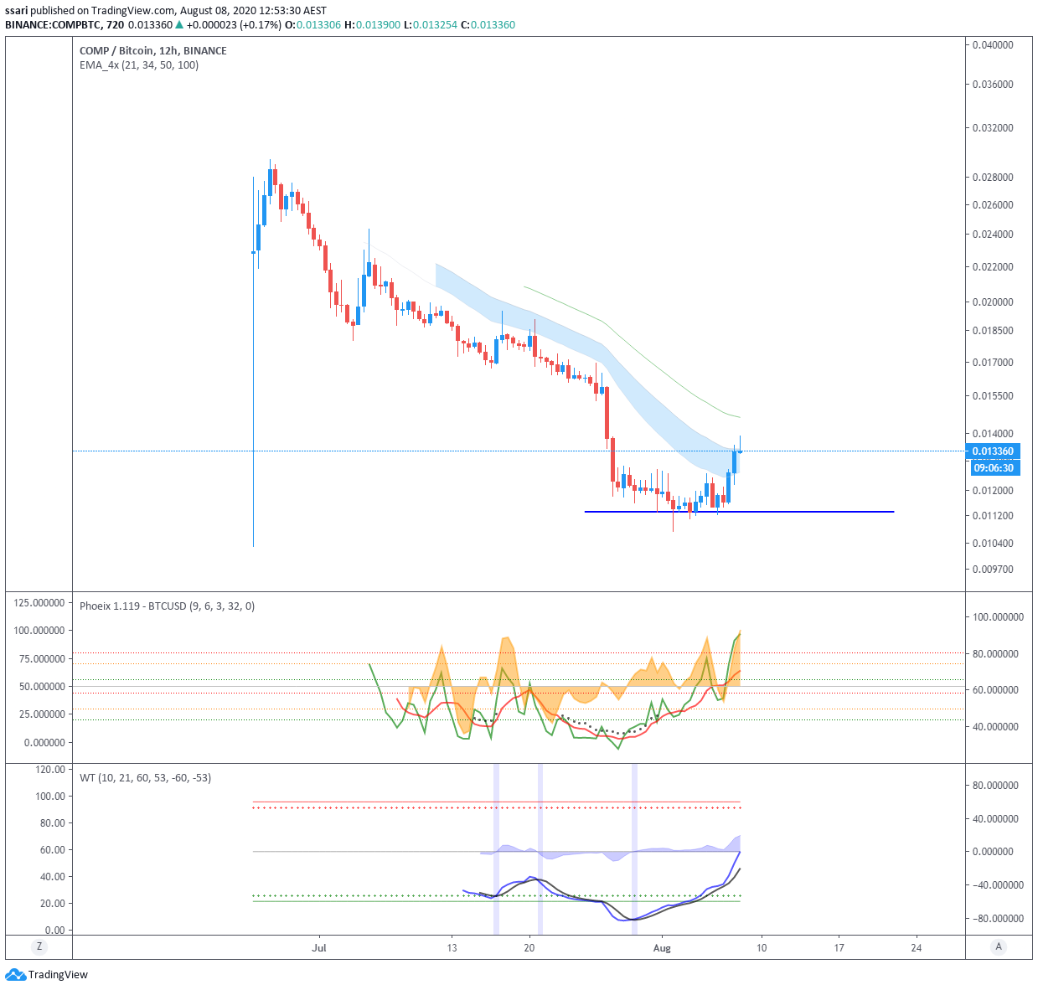Click the countdown label 09:06:30
The height and width of the screenshot is (990, 1038).
(x=995, y=468)
